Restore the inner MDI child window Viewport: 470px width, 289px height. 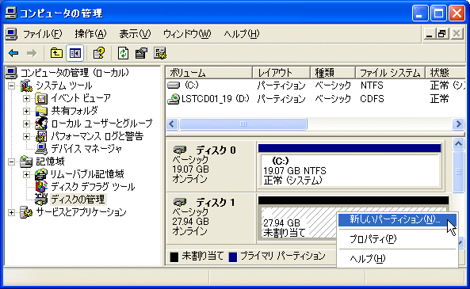click(x=443, y=33)
